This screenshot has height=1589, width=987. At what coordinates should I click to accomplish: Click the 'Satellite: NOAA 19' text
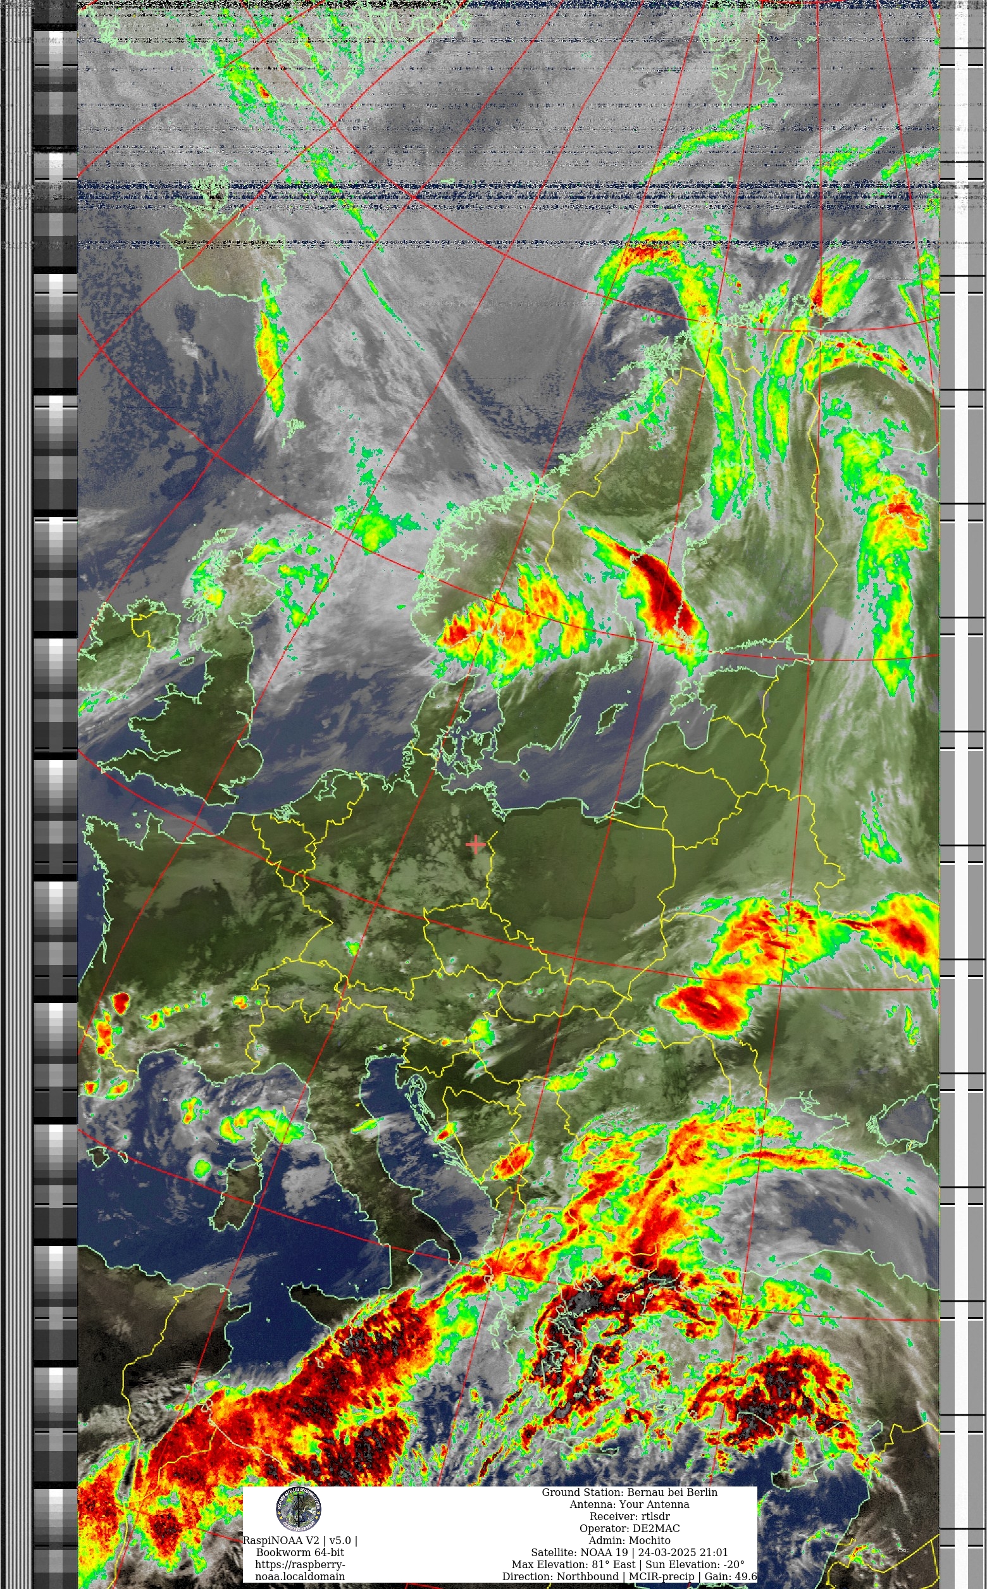(x=580, y=1552)
